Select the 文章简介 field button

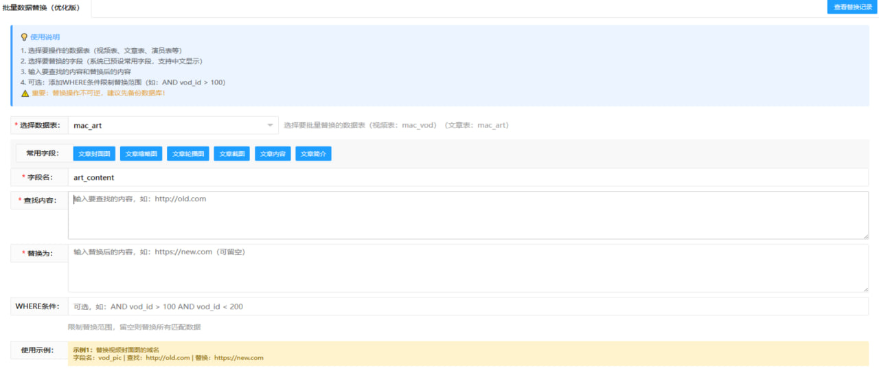click(313, 154)
